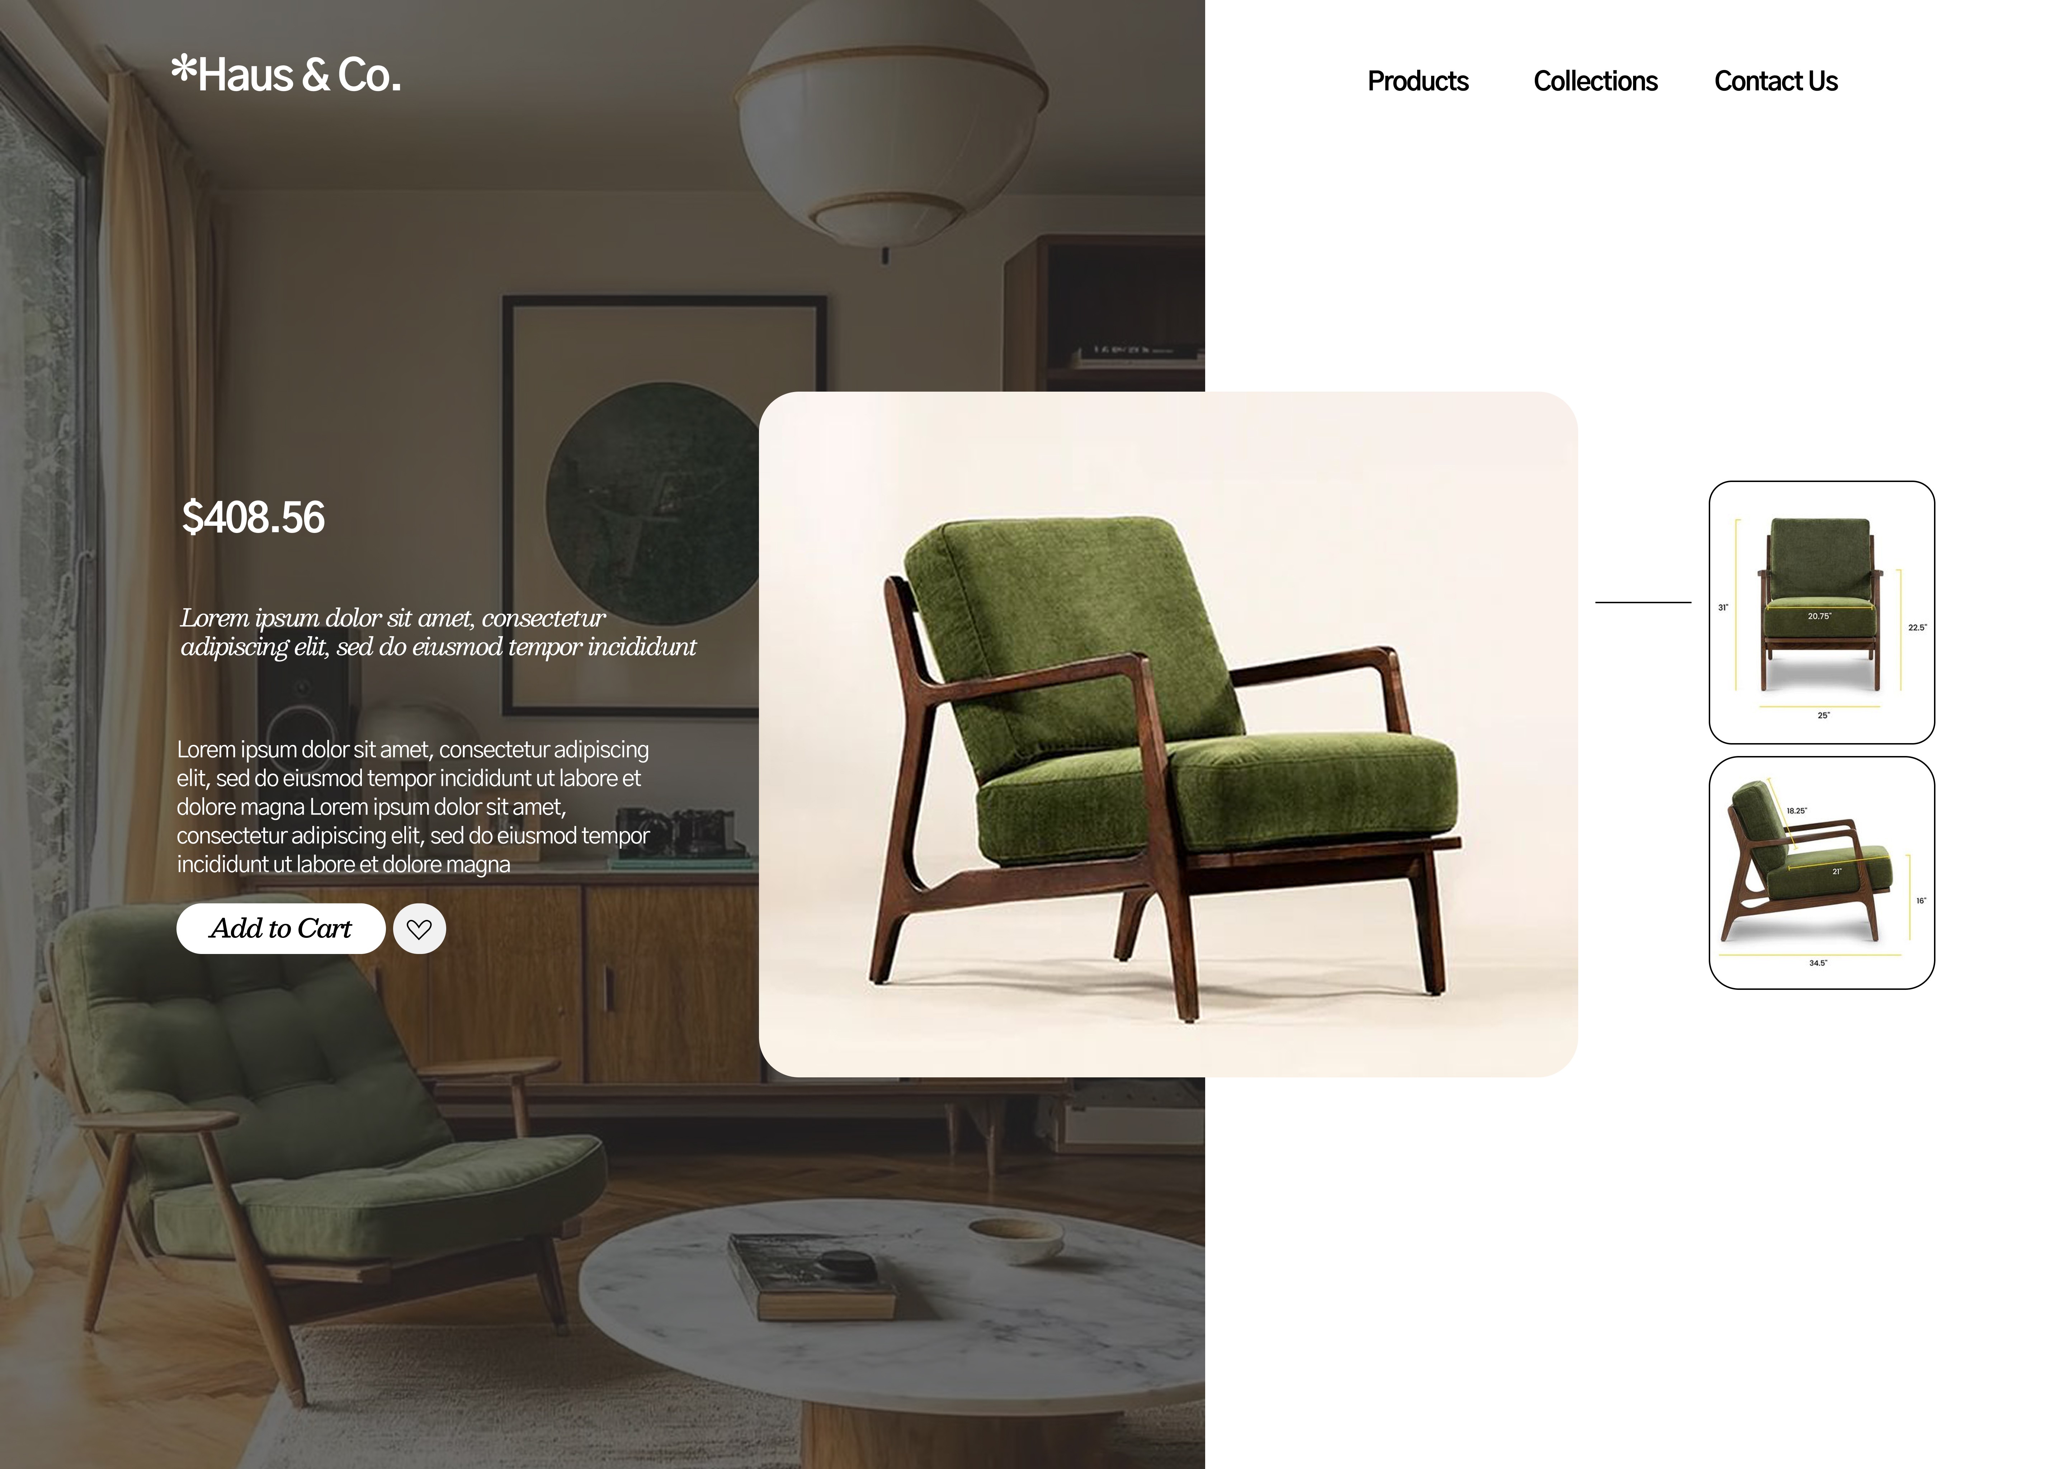Click the 20.75" seat width label

[1819, 616]
